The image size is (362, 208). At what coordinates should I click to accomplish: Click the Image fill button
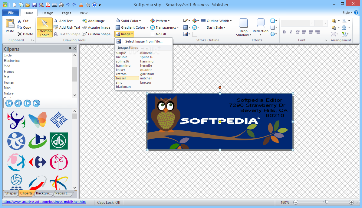[x=124, y=34]
